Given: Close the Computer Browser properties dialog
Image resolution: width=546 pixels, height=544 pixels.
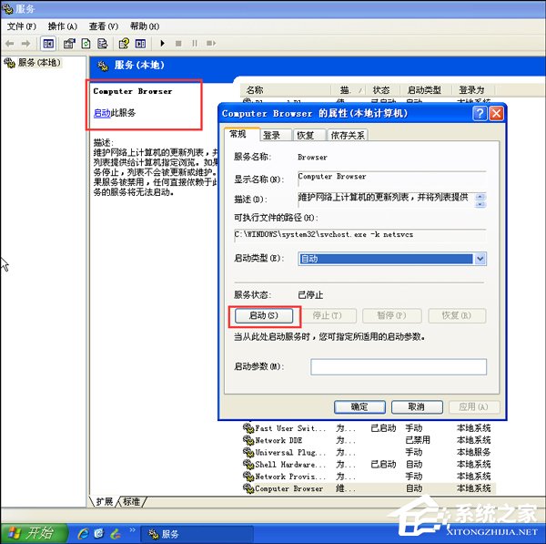Looking at the screenshot, I should coord(496,113).
